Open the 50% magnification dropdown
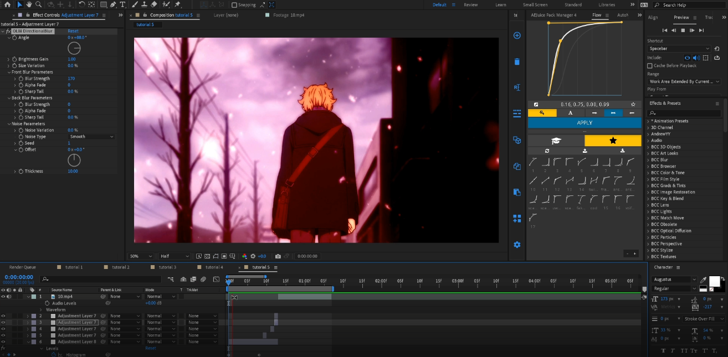The width and height of the screenshot is (728, 357). [141, 256]
